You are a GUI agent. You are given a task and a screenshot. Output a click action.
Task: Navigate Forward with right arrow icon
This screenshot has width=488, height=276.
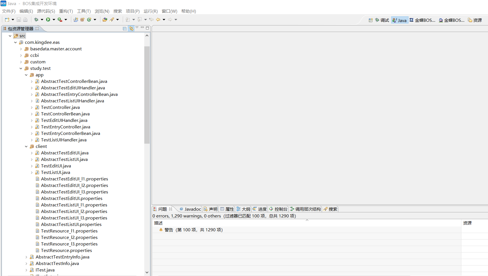point(170,20)
